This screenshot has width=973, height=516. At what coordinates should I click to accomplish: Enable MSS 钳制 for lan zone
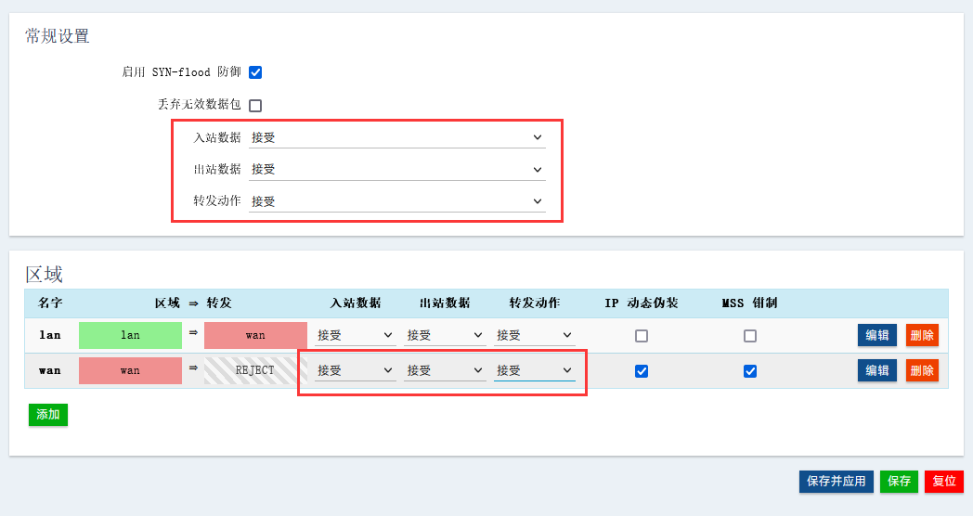click(x=750, y=336)
